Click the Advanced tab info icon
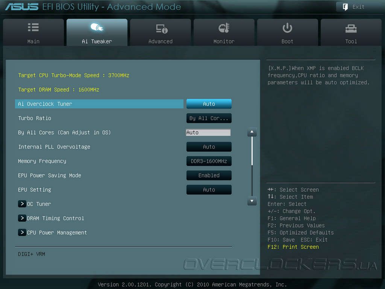Viewport: 385px width, 289px height. pyautogui.click(x=162, y=29)
